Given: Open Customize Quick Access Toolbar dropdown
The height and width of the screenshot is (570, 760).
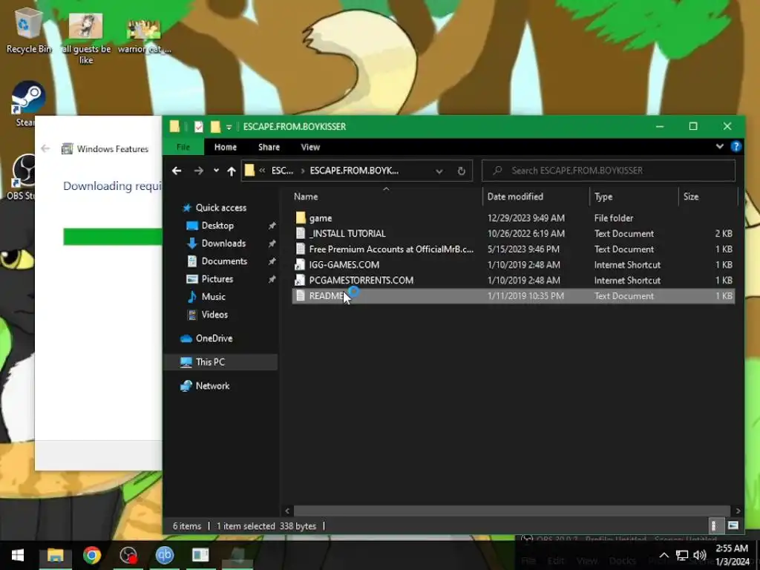Looking at the screenshot, I should pos(229,128).
